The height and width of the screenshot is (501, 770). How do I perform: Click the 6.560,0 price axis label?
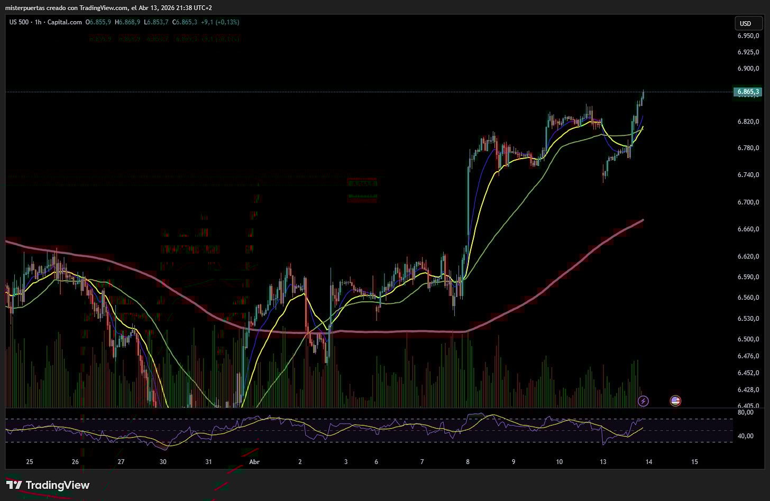tap(748, 298)
